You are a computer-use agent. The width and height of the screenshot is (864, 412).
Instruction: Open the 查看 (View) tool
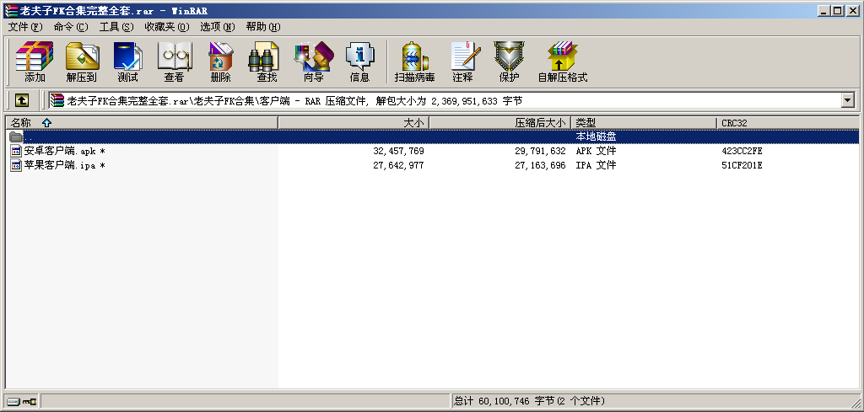(174, 62)
